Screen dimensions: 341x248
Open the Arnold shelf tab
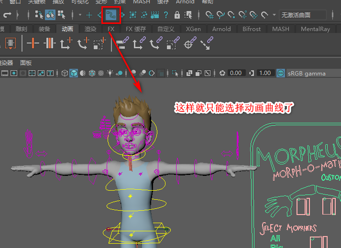tap(221, 29)
